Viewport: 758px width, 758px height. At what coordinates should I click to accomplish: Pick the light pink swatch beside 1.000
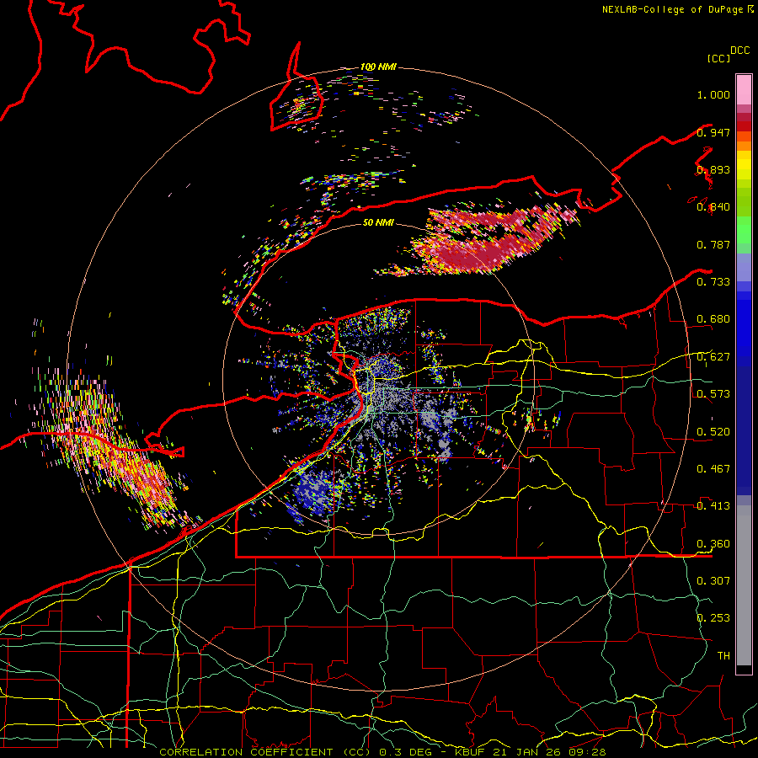click(744, 89)
